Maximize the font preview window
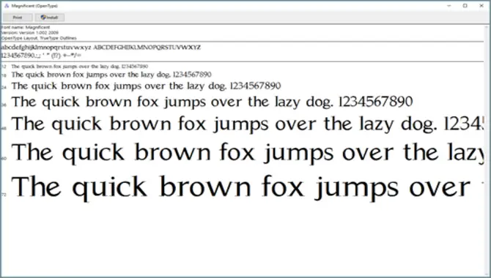The width and height of the screenshot is (491, 278). (x=465, y=6)
